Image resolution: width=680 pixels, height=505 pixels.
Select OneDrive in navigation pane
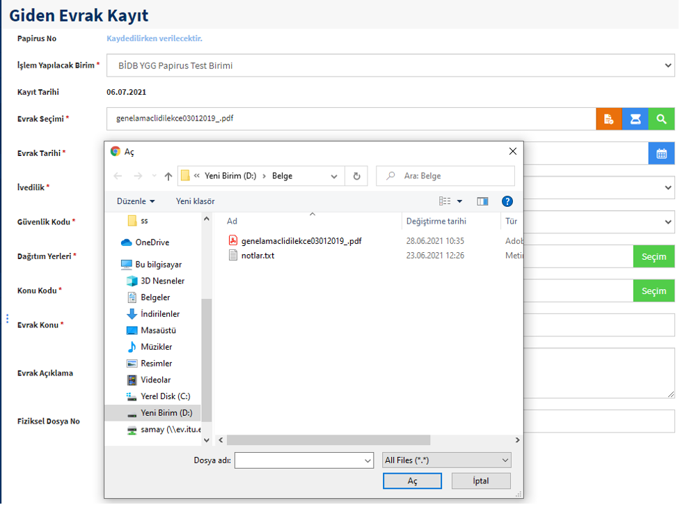(x=152, y=242)
